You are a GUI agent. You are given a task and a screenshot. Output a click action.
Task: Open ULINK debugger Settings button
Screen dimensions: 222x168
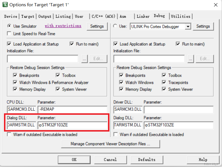tap(203, 26)
